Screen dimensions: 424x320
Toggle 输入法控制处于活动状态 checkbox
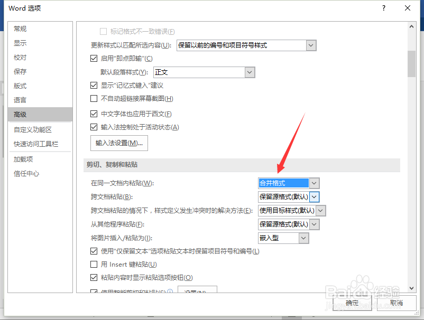click(x=94, y=127)
